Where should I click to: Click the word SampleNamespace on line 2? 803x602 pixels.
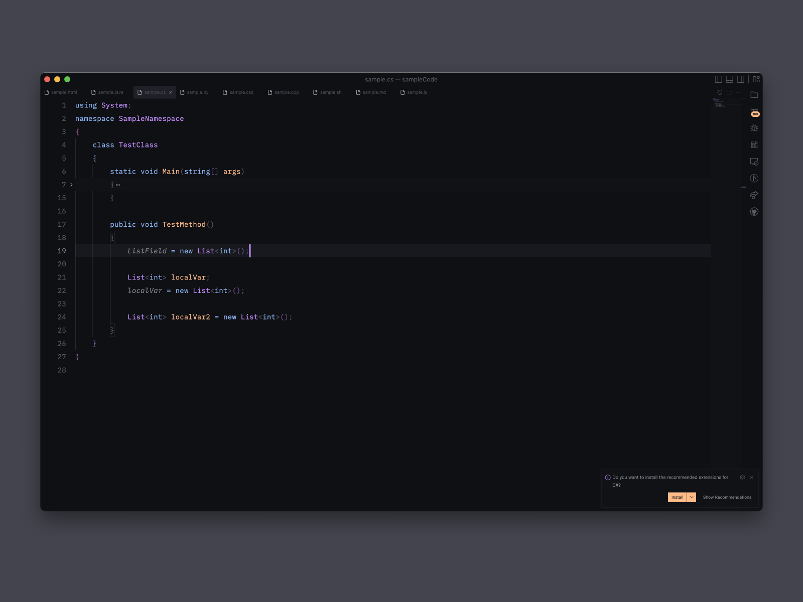151,119
